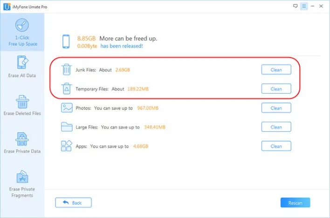Click the 8.85GB freeable space value
Image resolution: width=330 pixels, height=218 pixels.
click(87, 39)
